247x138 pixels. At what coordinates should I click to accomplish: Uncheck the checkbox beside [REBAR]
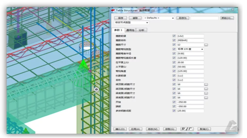(174, 41)
